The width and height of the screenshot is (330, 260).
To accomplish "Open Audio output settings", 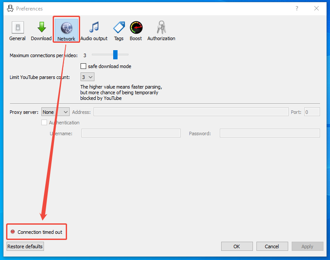I will click(x=94, y=31).
